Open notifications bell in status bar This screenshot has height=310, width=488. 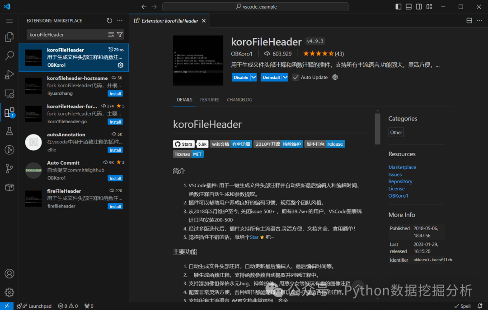(x=480, y=306)
